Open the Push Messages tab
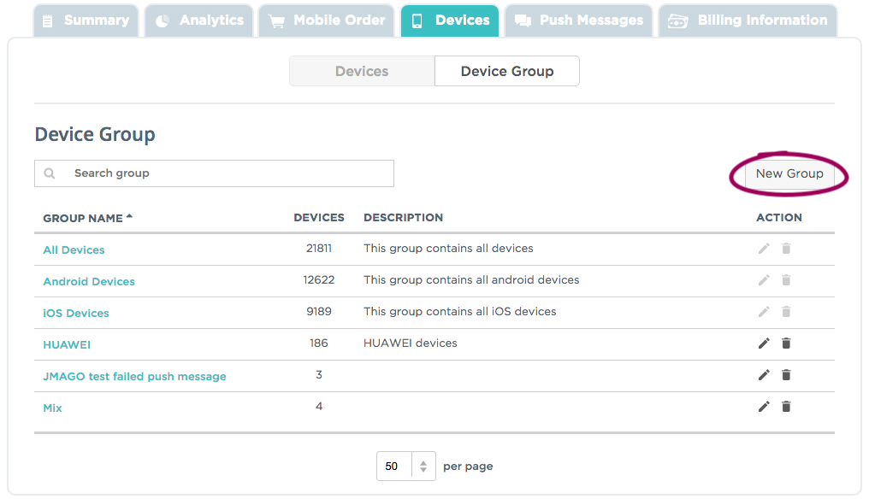 [577, 21]
